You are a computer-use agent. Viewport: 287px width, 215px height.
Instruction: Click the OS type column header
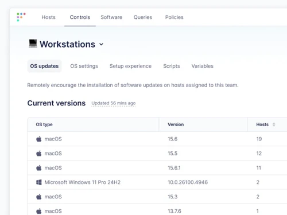[44, 124]
